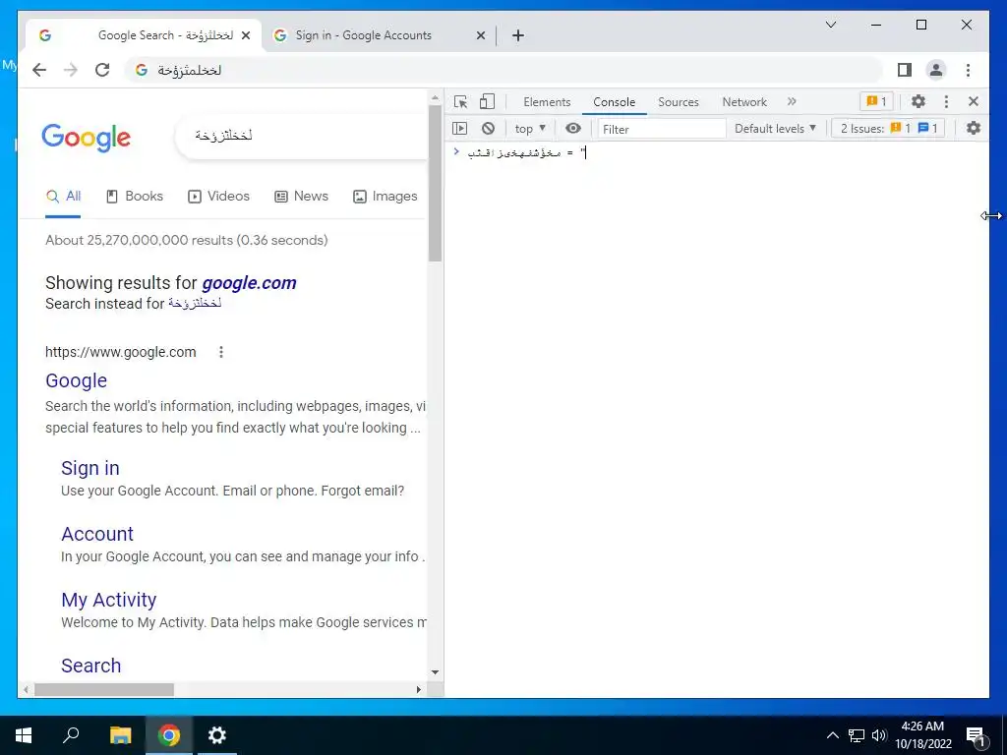Click the console Filter field

(x=662, y=129)
